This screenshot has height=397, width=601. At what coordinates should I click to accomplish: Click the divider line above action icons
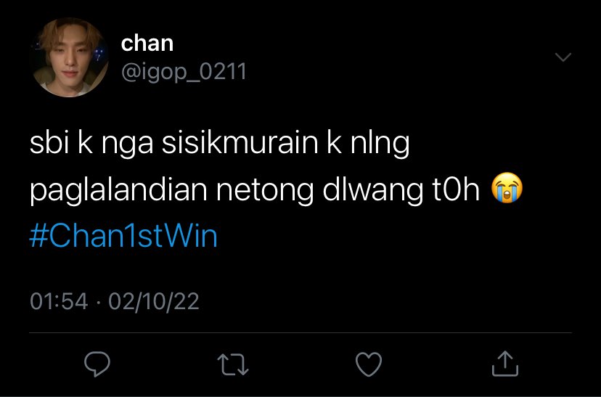300,332
